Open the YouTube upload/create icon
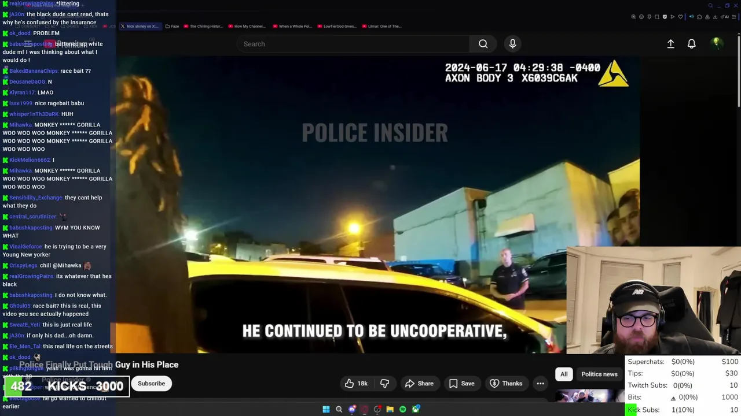Screen dimensions: 741x416 coord(670,44)
